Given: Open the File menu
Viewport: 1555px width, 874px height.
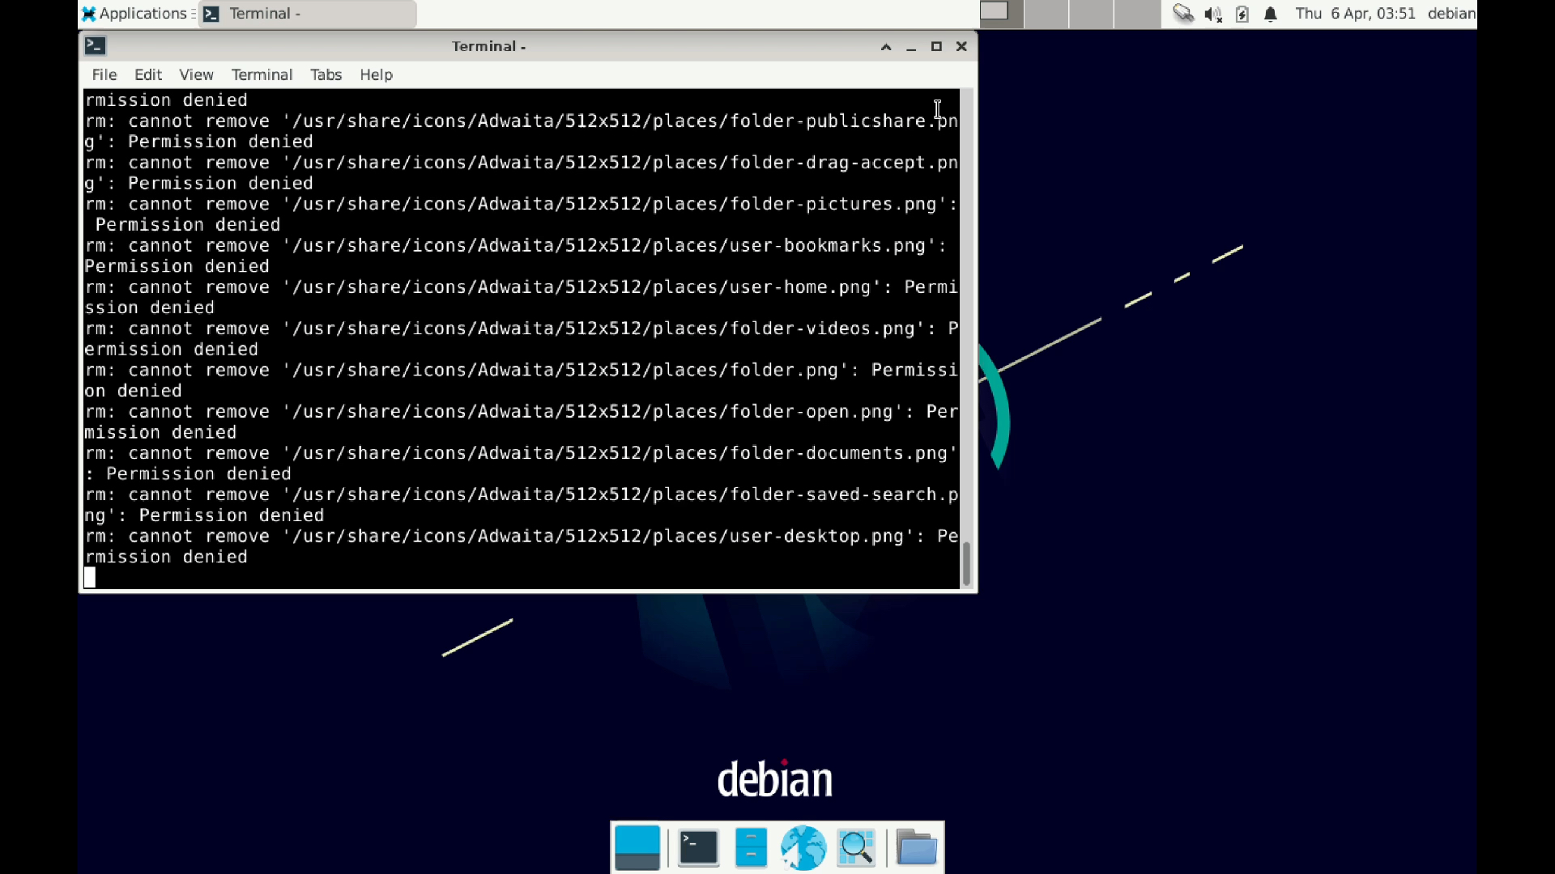Looking at the screenshot, I should [x=104, y=74].
